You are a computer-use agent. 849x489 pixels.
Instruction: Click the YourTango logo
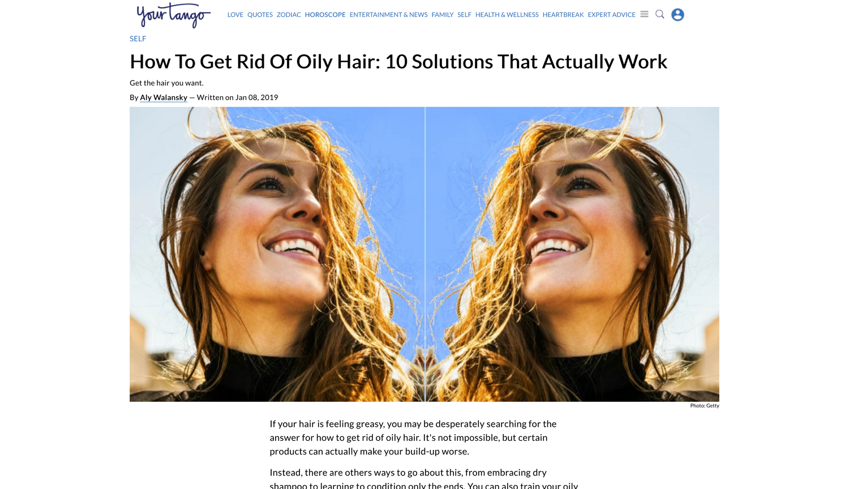pyautogui.click(x=173, y=15)
